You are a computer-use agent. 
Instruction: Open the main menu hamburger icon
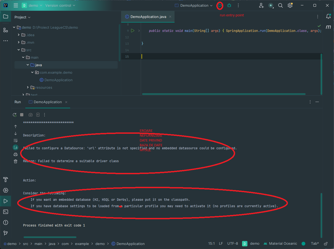coord(16,5)
